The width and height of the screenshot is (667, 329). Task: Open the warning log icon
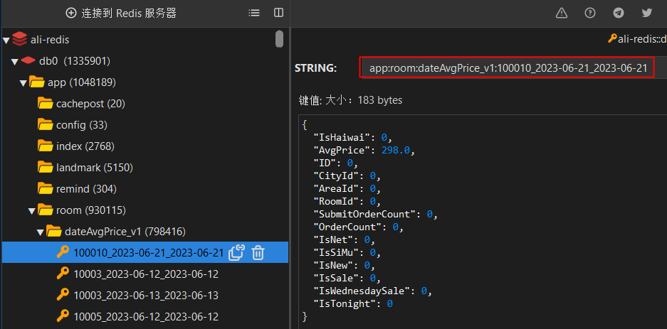coord(562,13)
